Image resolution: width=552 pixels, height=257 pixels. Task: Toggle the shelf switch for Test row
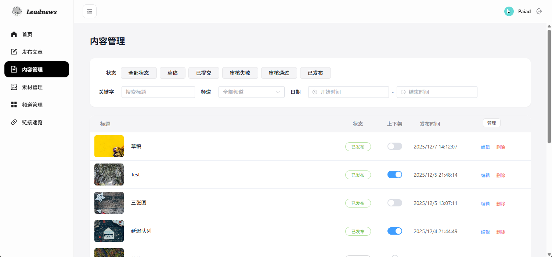395,175
